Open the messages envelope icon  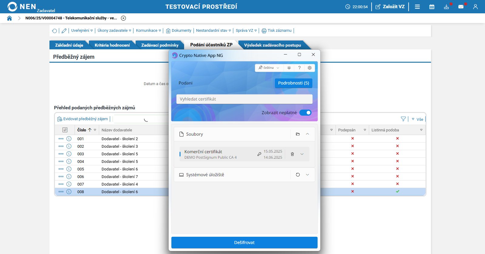[x=461, y=7]
